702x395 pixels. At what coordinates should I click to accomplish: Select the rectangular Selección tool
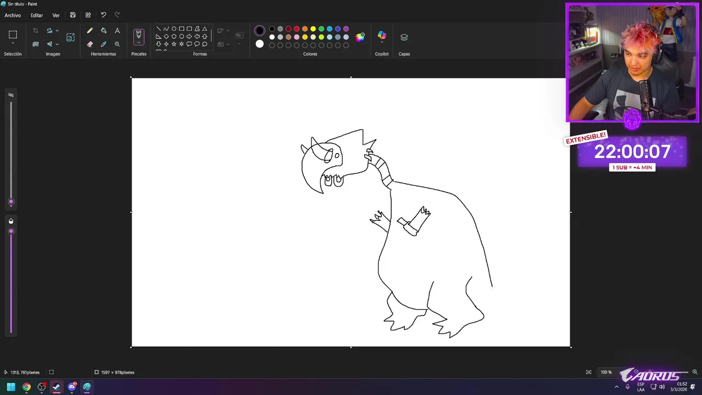click(13, 35)
